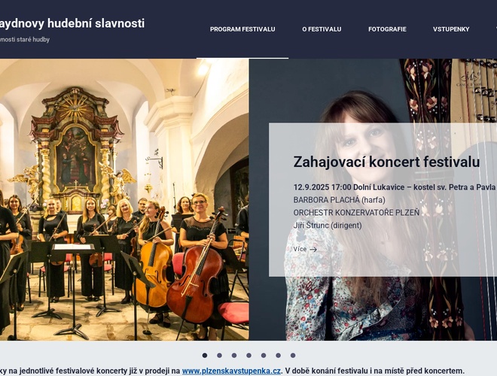This screenshot has width=497, height=376.
Task: Open the O festivalu menu item
Action: coord(322,29)
